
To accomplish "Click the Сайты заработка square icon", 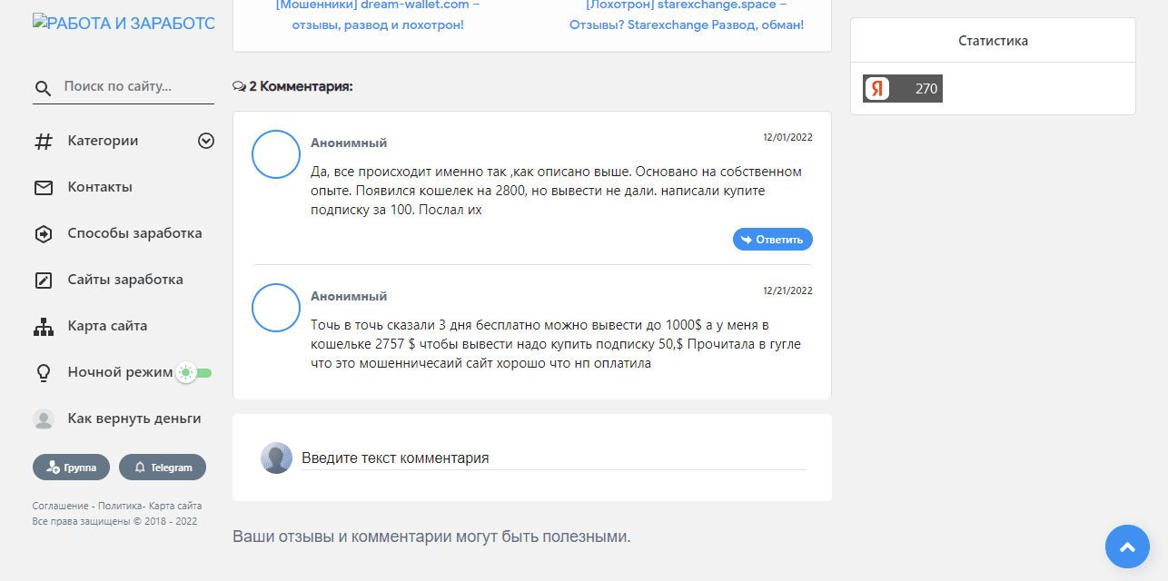I will pos(43,280).
